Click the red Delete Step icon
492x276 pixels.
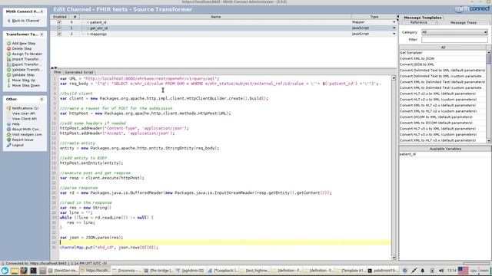click(x=8, y=49)
